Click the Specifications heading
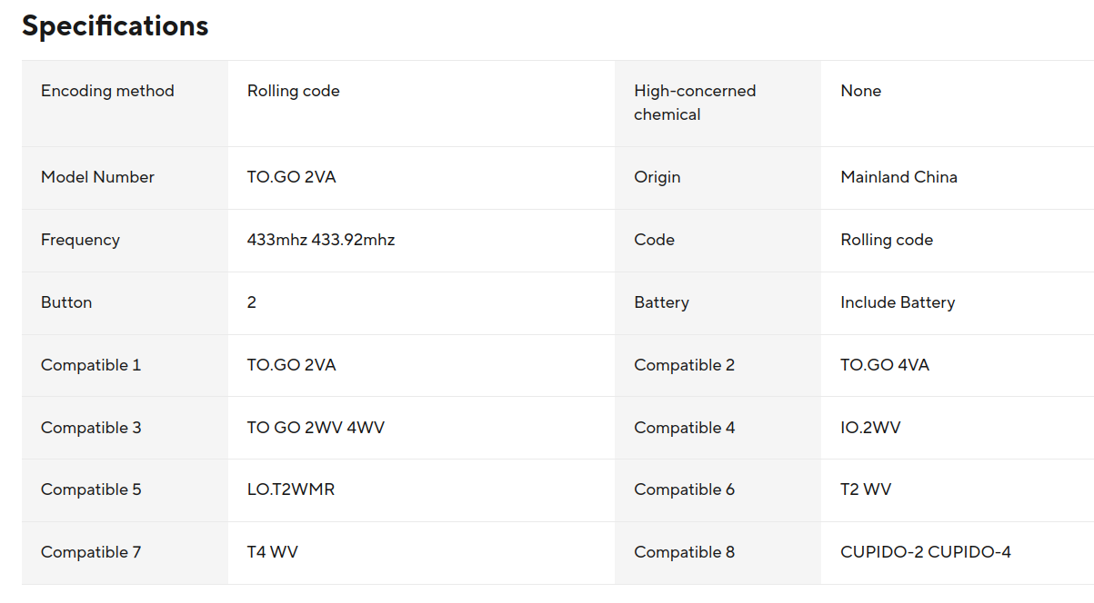The width and height of the screenshot is (1094, 603). [x=115, y=26]
